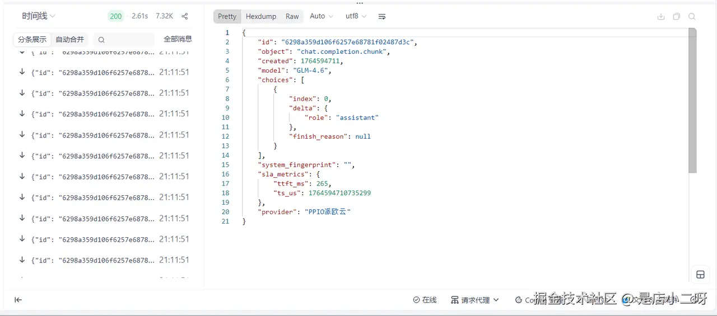Click the magnifier in message search box
Screen dimensions: 717x316
(x=101, y=40)
